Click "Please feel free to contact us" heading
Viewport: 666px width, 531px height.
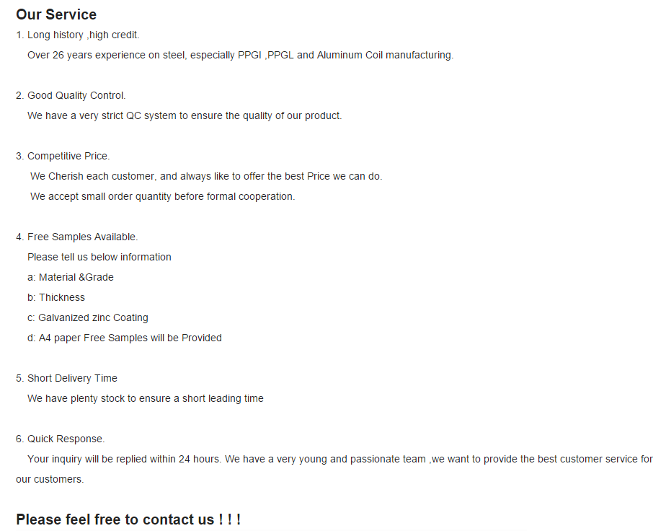click(128, 519)
